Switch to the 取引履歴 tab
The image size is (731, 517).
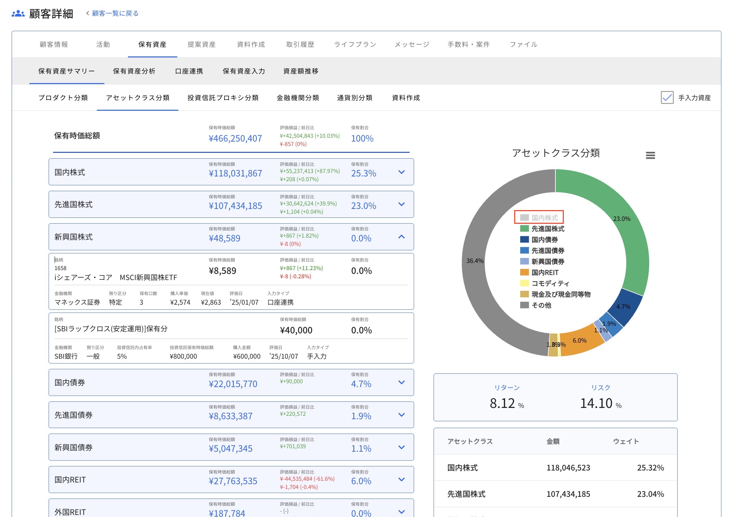tap(300, 44)
